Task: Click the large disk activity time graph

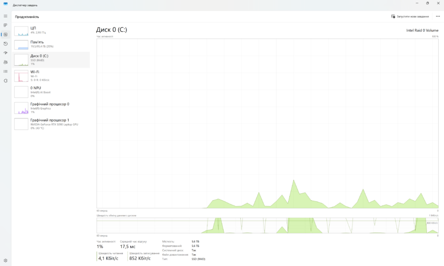Action: [267, 123]
